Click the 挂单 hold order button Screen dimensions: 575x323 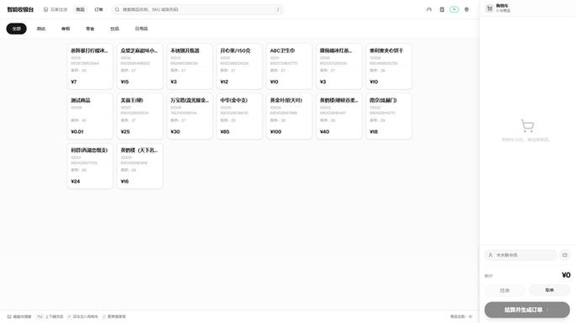505,290
